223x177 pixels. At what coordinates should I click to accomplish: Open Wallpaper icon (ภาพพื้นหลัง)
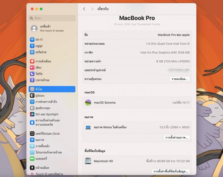(x=32, y=146)
